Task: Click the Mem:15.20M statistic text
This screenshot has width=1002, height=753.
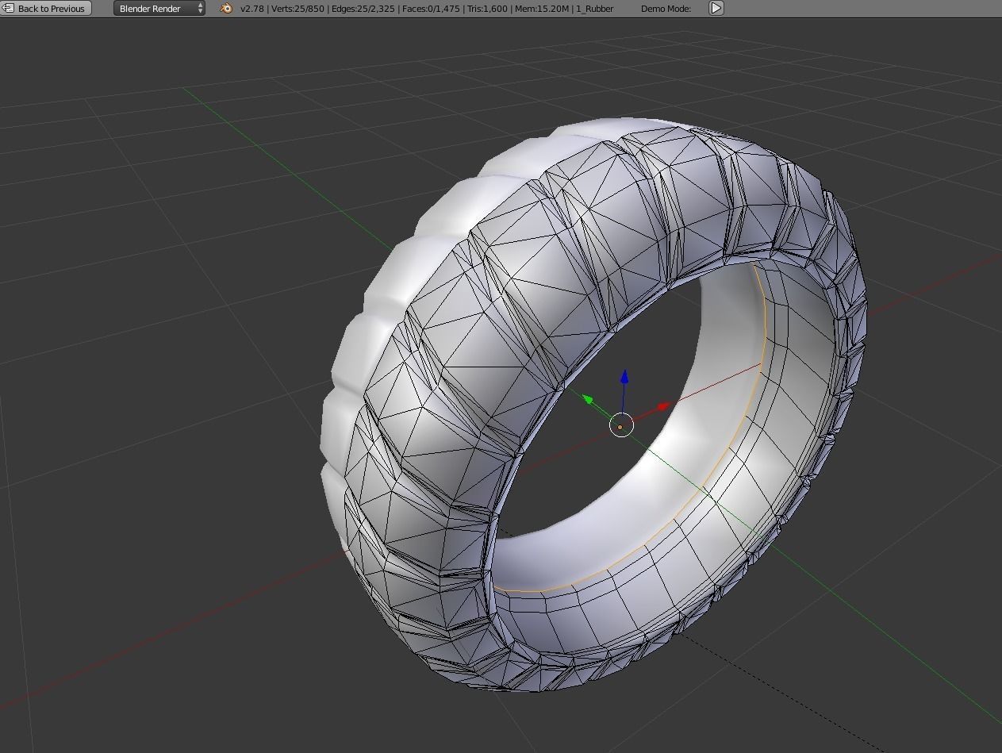Action: coord(543,9)
